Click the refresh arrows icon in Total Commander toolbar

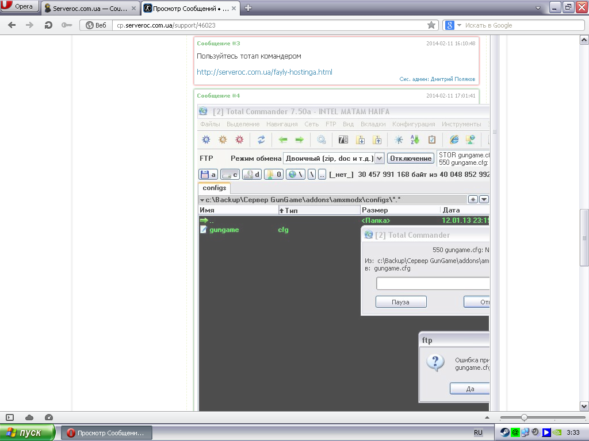coord(261,140)
